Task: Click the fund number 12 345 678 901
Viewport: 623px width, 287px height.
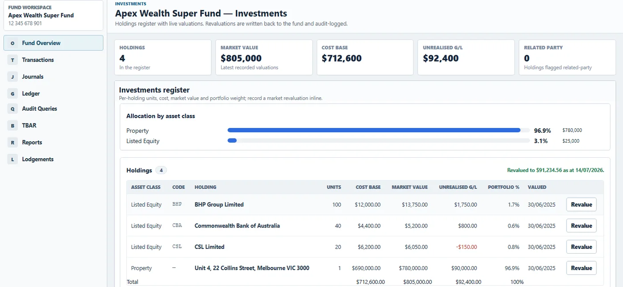Action: click(25, 23)
